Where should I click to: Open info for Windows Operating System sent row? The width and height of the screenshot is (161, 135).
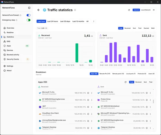147,114
